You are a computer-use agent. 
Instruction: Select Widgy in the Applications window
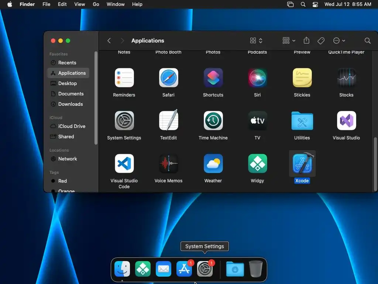[257, 163]
